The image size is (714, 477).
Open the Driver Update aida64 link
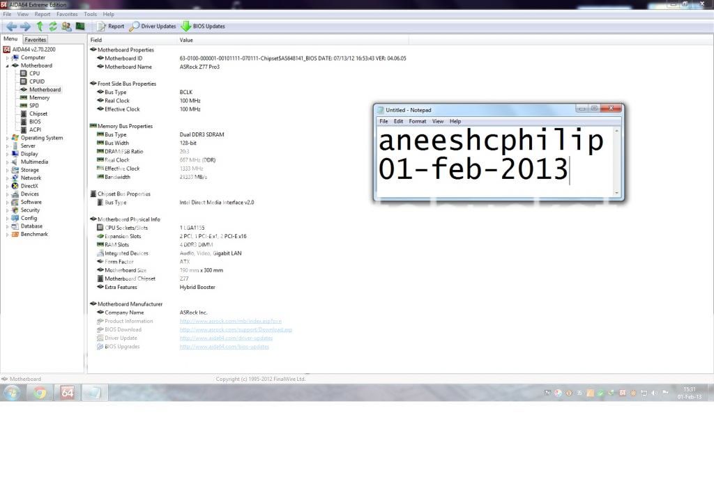(x=226, y=338)
